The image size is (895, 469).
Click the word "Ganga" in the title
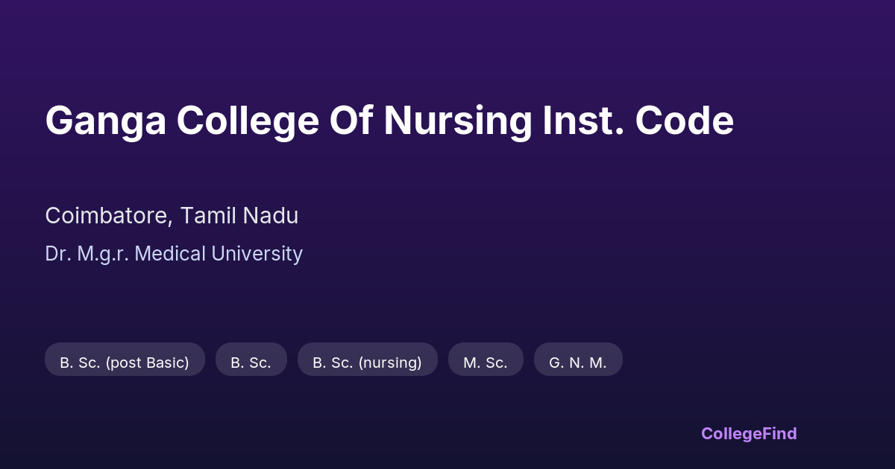(x=105, y=121)
